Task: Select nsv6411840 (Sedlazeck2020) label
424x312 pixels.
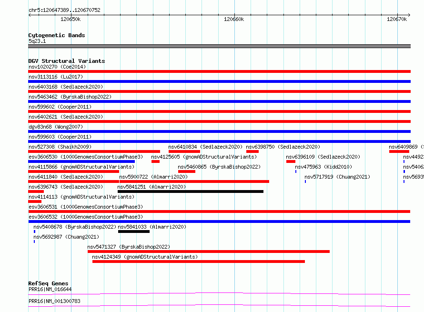Action: click(x=66, y=177)
